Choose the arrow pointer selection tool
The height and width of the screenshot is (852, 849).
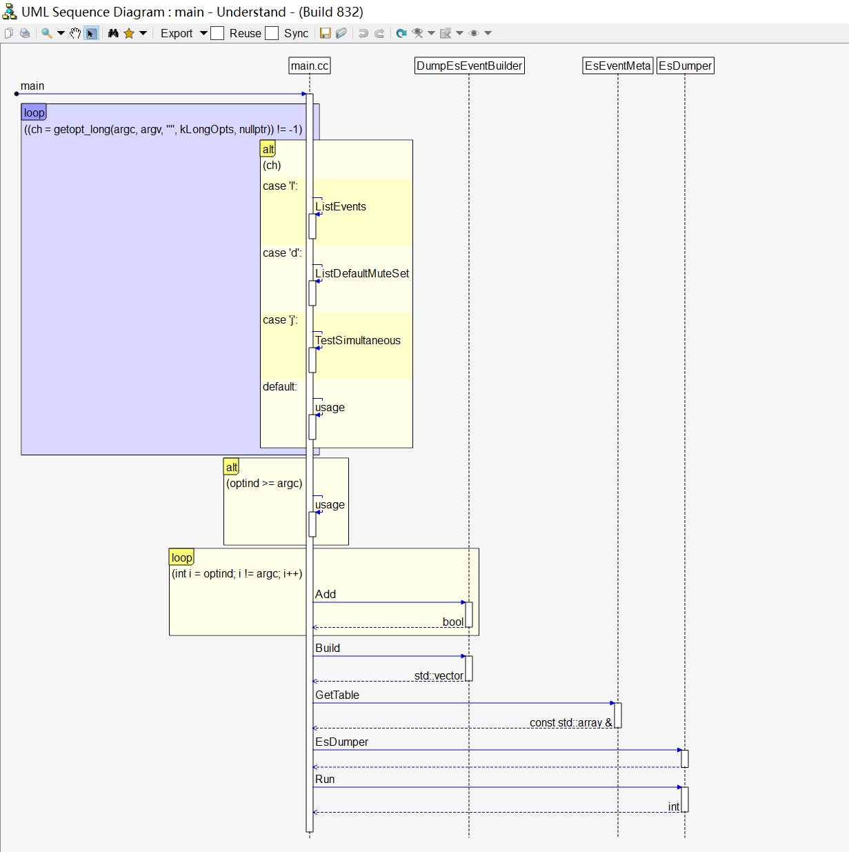point(91,33)
